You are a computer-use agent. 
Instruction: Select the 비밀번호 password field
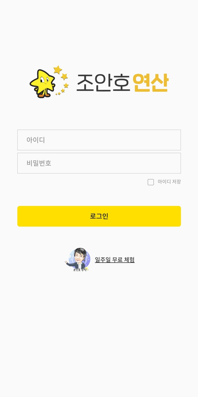tap(99, 163)
